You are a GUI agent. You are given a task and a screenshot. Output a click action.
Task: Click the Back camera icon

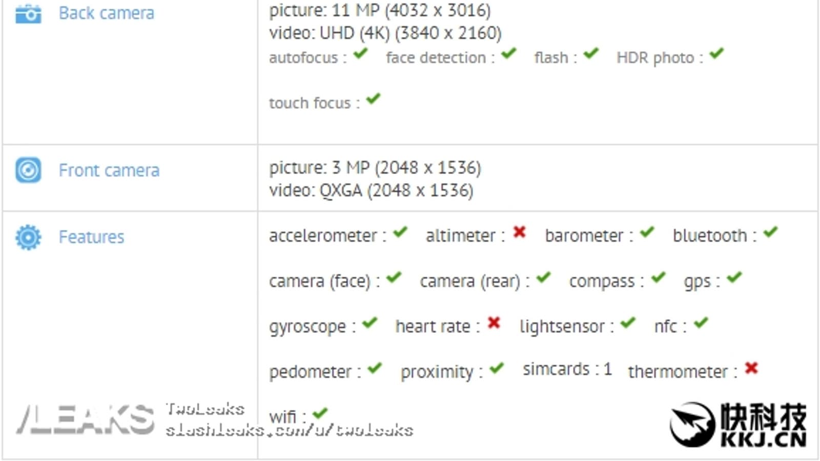(28, 14)
